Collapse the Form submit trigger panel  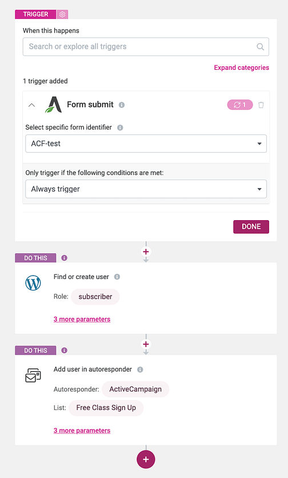[31, 105]
